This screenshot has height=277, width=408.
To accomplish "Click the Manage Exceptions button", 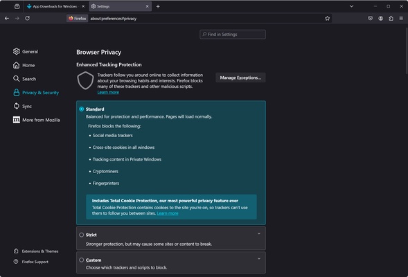I will [x=240, y=78].
